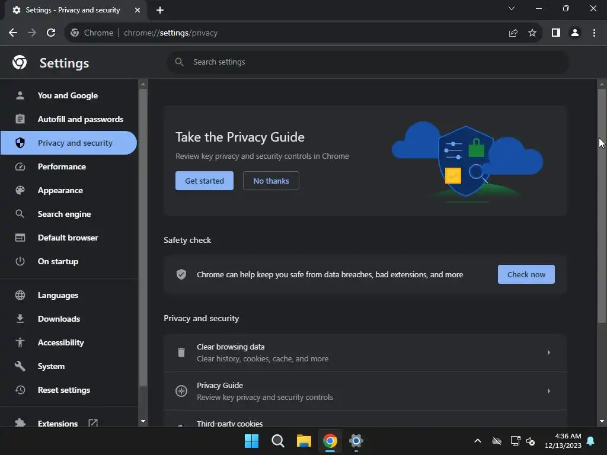The width and height of the screenshot is (607, 455).
Task: Click the compass icon in Privacy Guide row
Action: tap(181, 391)
